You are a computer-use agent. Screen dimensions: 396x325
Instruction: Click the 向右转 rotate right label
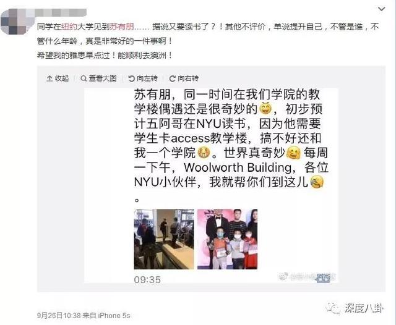pos(188,78)
